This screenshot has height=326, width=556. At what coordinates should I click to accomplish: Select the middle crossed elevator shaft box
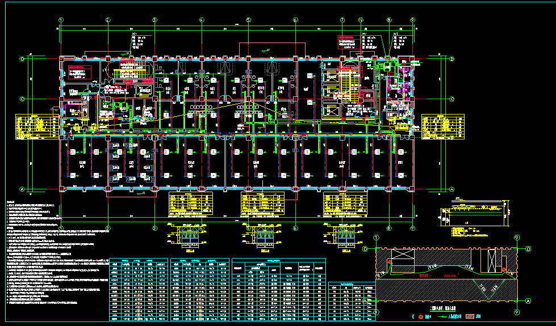coord(331,92)
